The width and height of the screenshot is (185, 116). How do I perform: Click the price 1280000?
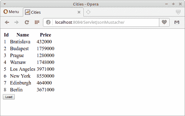[45, 56]
